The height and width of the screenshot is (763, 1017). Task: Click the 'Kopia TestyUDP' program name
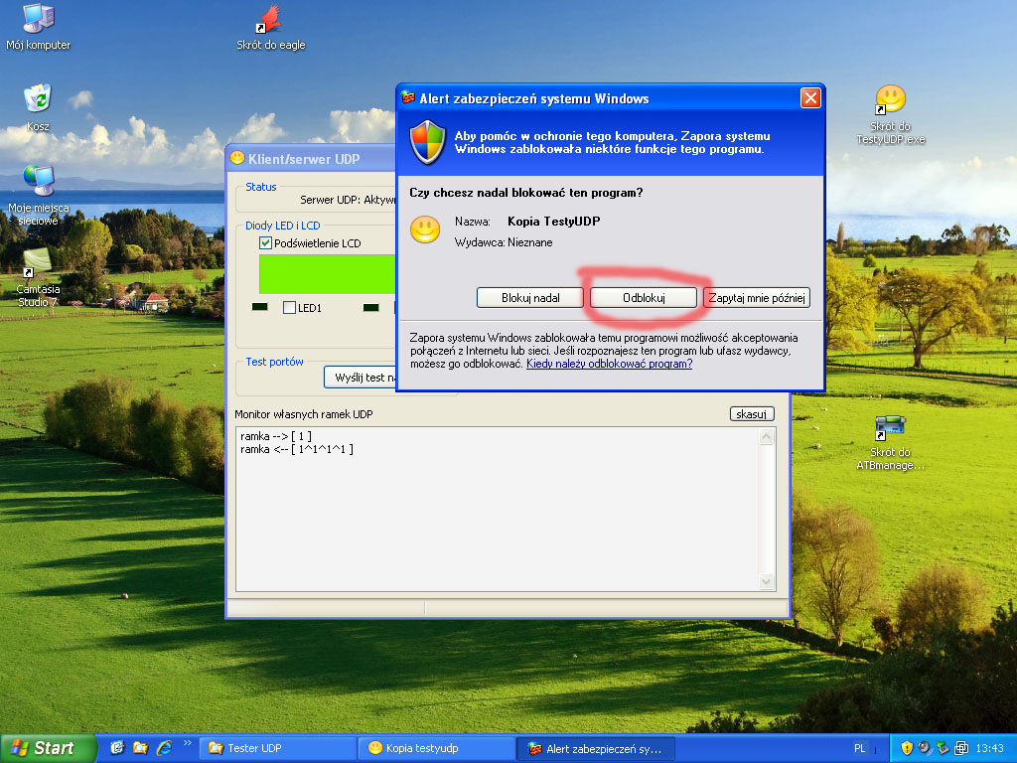[x=554, y=222]
